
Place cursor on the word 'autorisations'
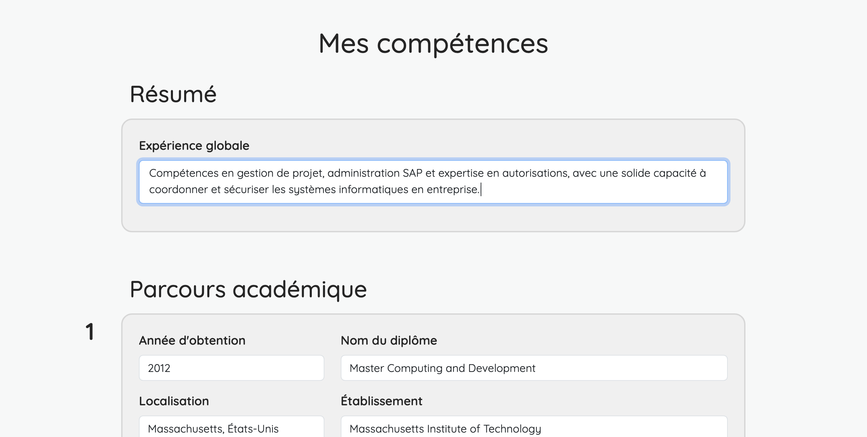(535, 173)
